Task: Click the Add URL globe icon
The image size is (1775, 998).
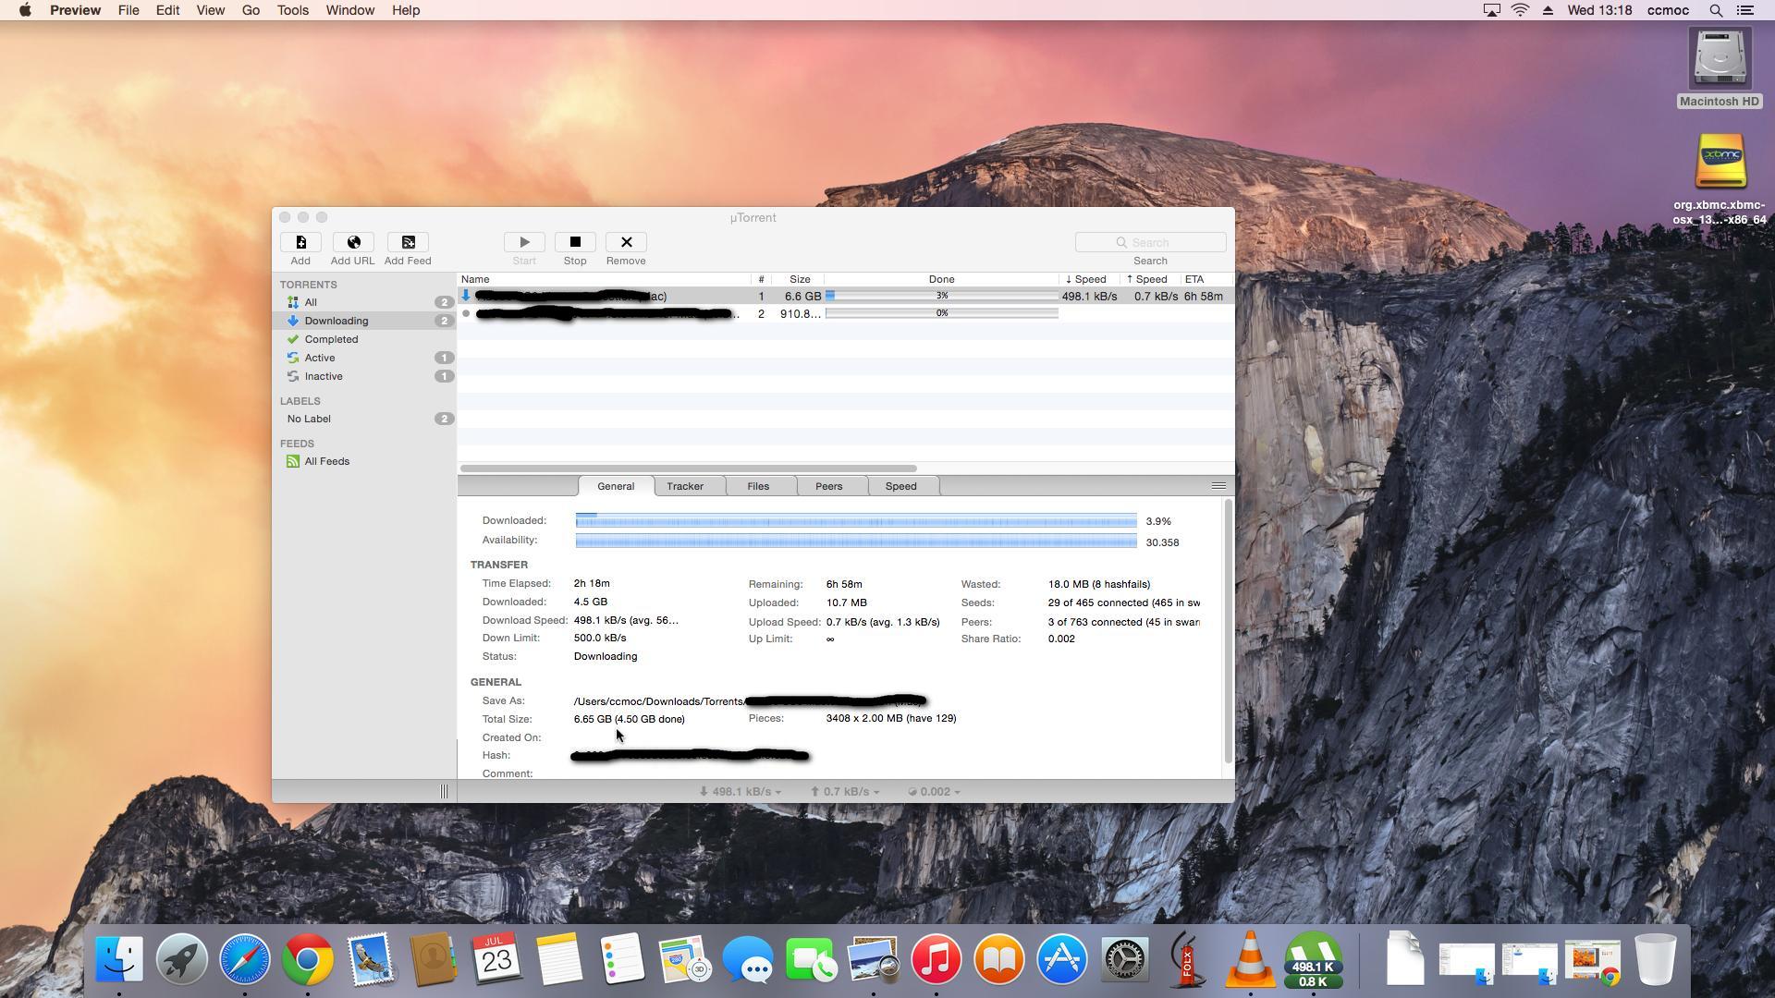Action: coord(353,242)
